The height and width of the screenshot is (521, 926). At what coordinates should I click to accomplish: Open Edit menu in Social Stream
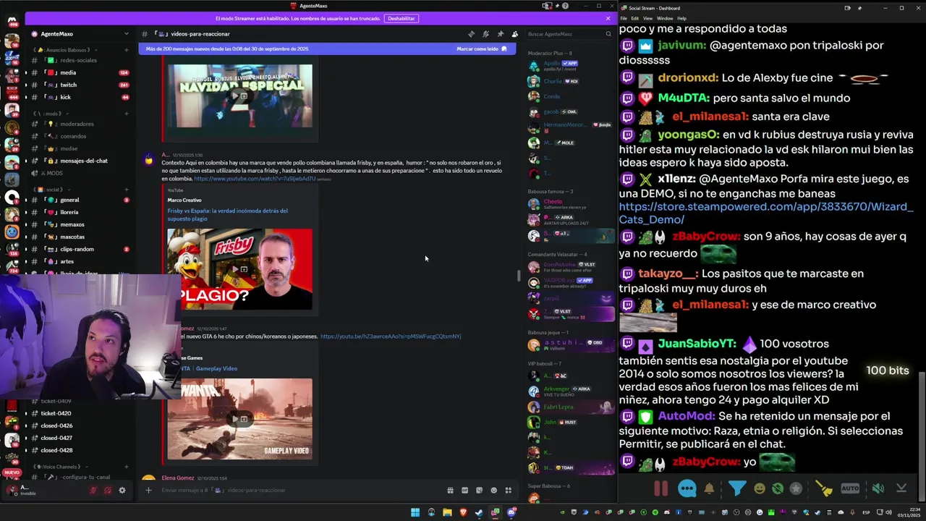(x=634, y=18)
